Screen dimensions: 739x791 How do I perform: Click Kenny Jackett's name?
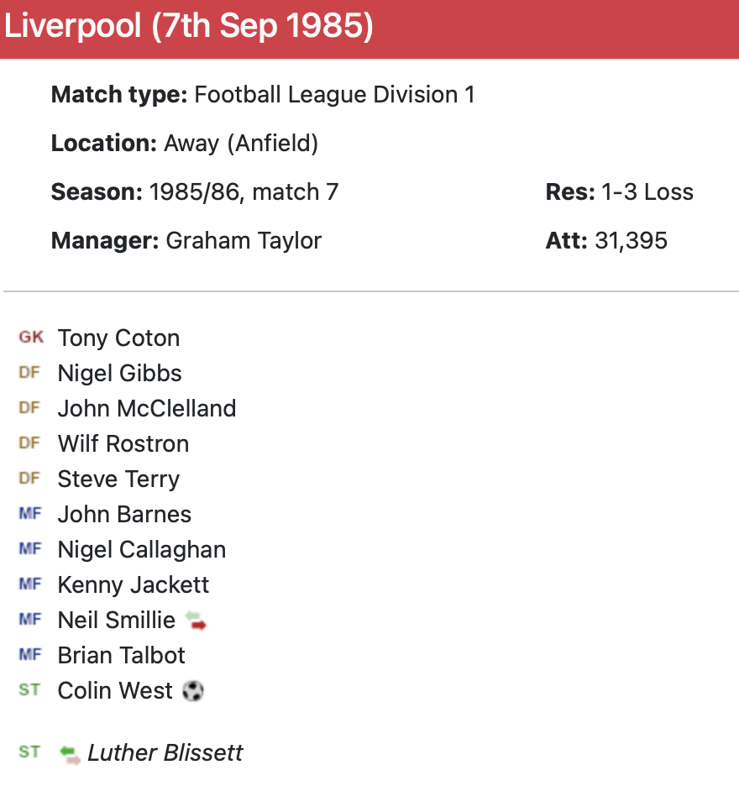click(x=134, y=585)
